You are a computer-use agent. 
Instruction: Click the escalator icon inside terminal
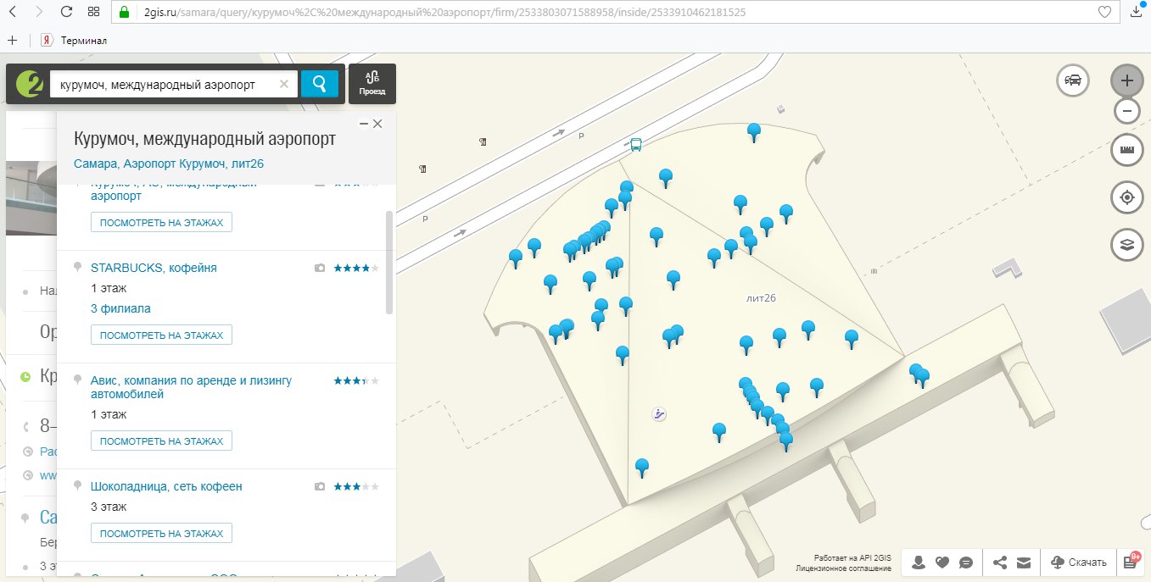pyautogui.click(x=659, y=414)
